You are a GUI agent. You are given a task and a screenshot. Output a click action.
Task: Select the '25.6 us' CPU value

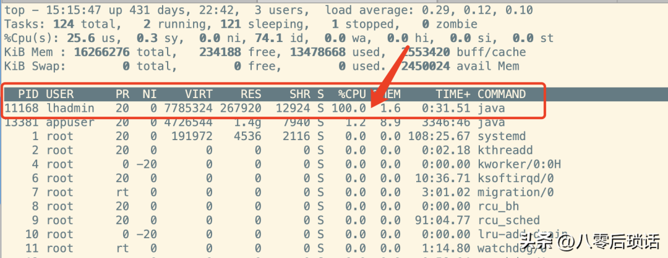[91, 38]
